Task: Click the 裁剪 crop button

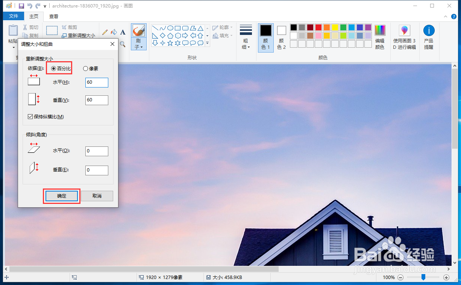Action: (69, 27)
